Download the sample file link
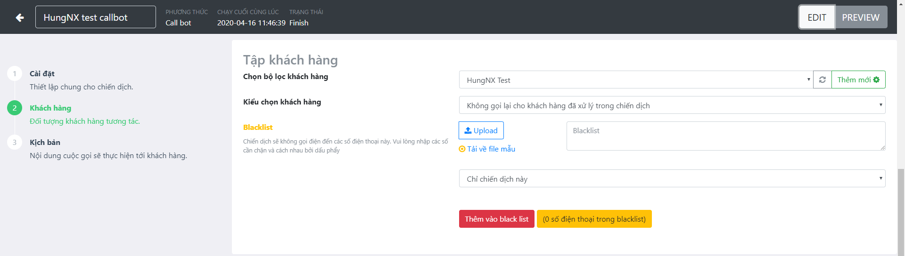The width and height of the screenshot is (905, 256). (x=491, y=149)
